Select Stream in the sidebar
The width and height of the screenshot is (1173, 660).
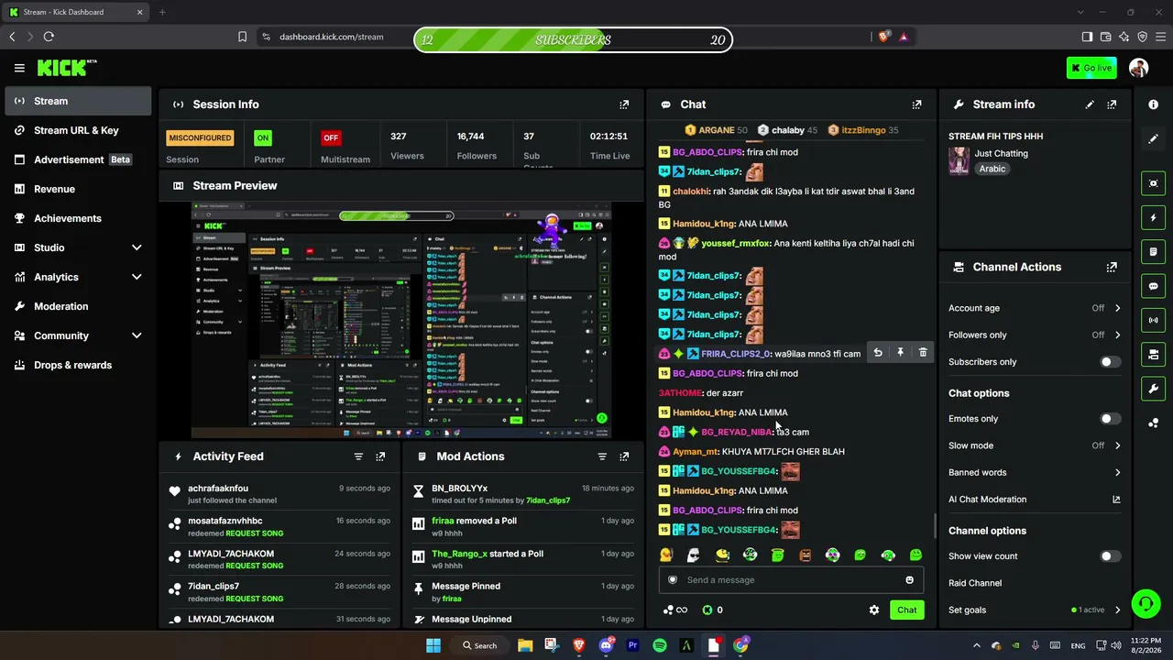[x=78, y=101]
